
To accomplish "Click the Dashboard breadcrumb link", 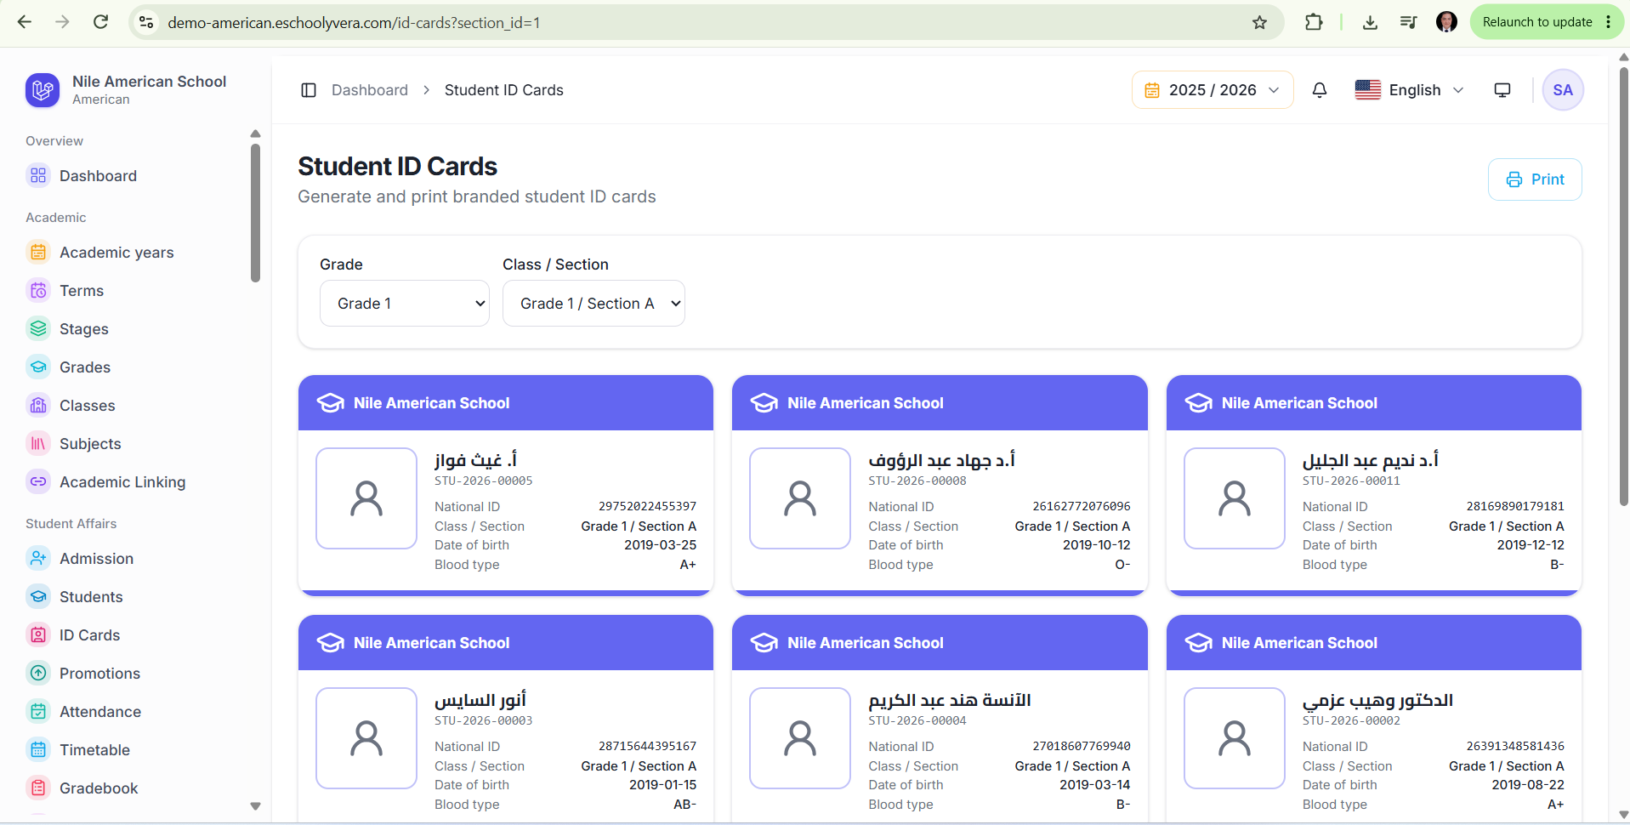I will coord(370,90).
